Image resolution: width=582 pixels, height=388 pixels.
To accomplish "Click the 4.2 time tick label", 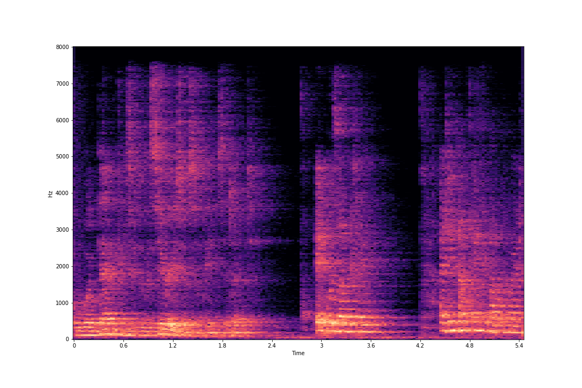I will coord(420,346).
